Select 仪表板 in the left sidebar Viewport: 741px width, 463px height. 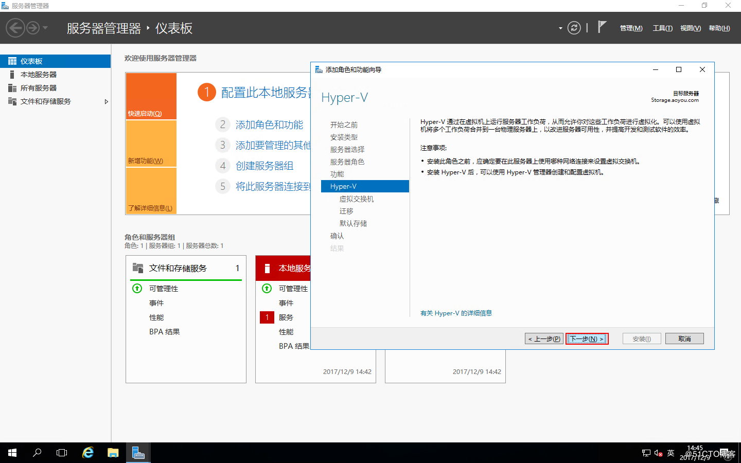pyautogui.click(x=55, y=61)
